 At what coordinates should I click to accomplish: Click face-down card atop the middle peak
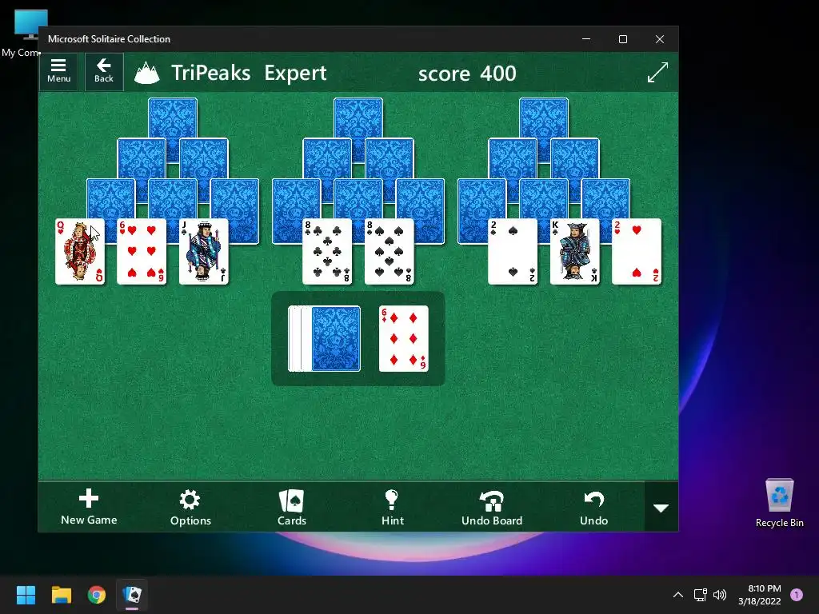point(358,118)
